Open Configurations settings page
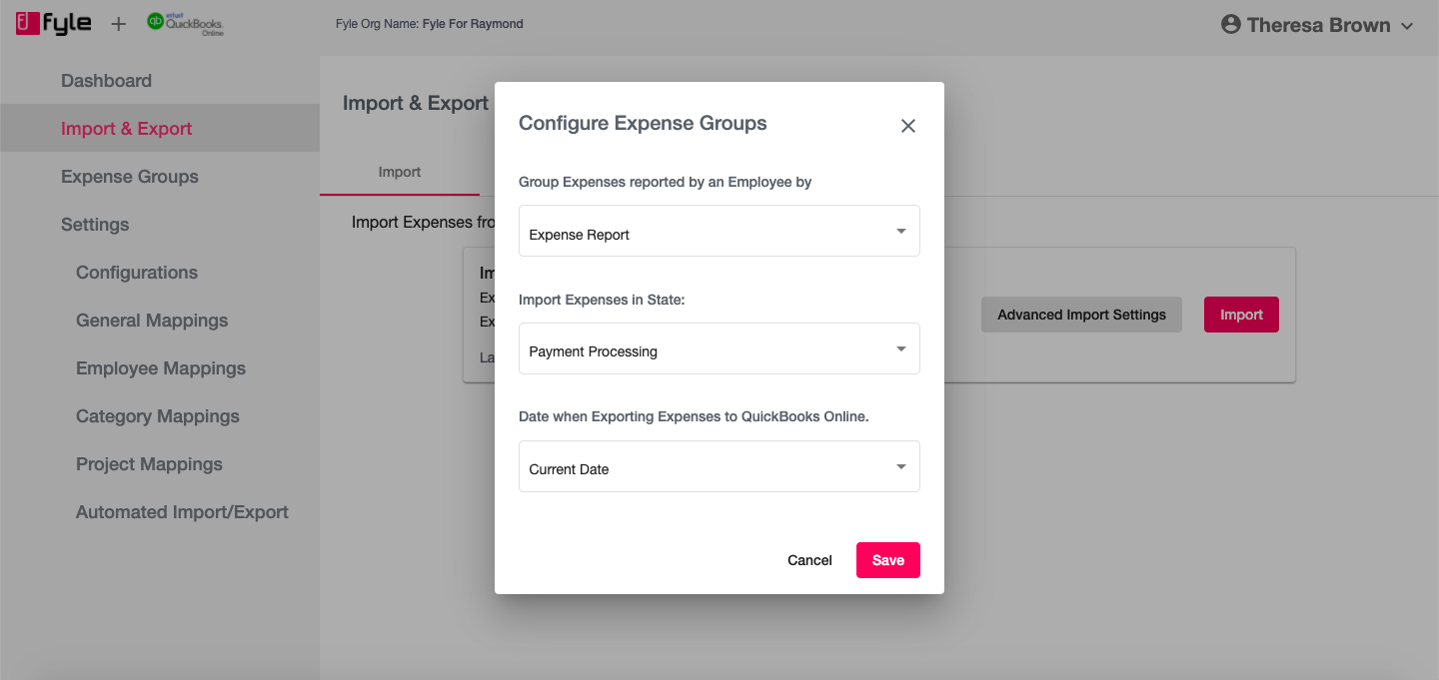 click(137, 273)
